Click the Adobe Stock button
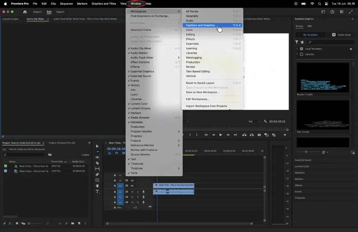This screenshot has height=232, width=358. pos(341,35)
